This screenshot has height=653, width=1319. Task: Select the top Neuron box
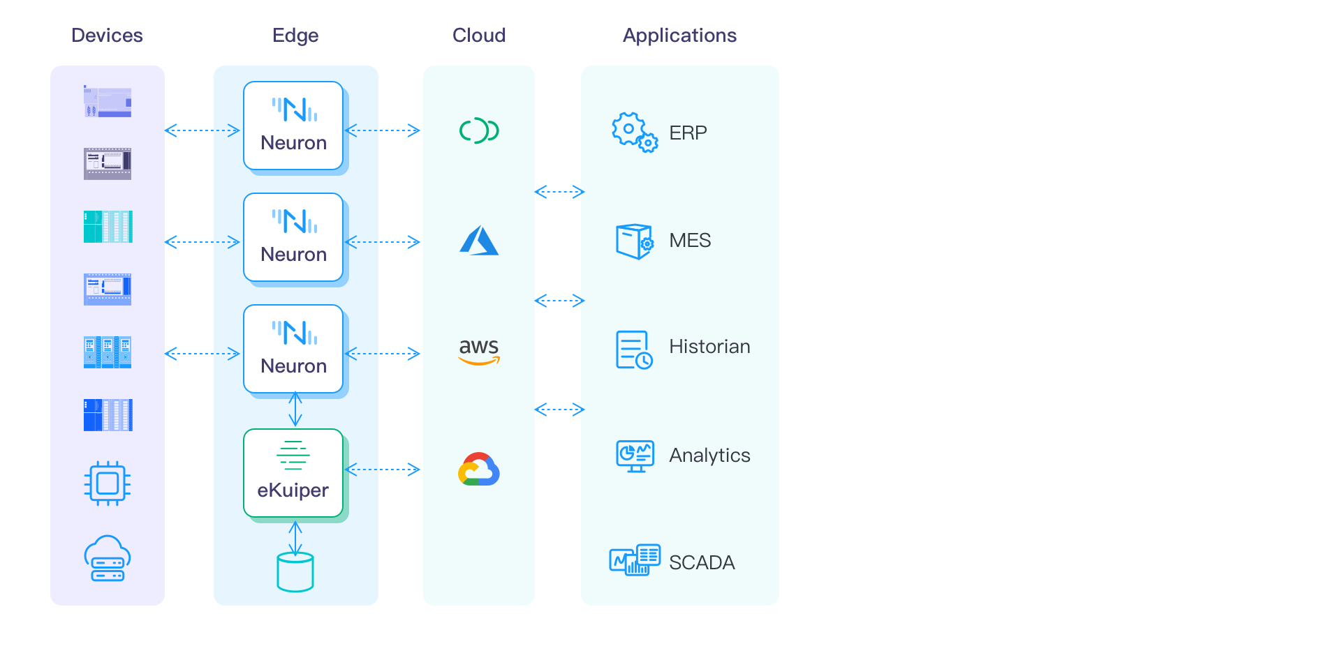point(293,126)
